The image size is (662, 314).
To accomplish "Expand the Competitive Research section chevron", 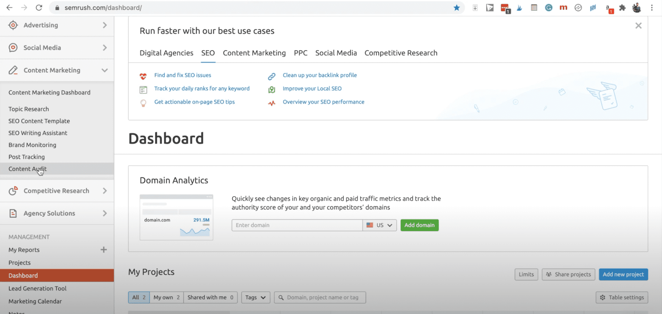I will tap(105, 191).
